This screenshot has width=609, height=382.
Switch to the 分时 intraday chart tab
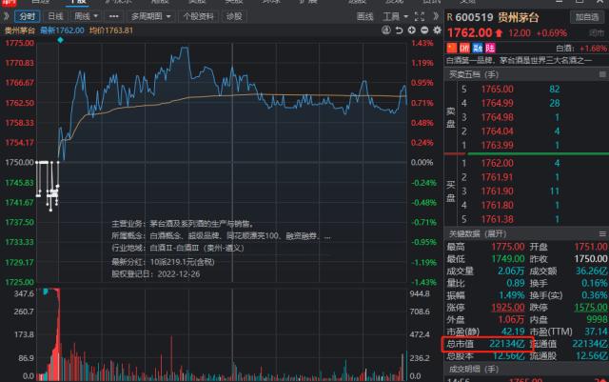point(28,16)
